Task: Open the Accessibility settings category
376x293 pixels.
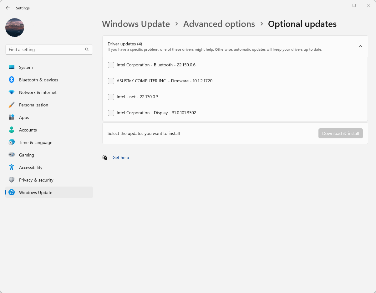Action: point(49,167)
